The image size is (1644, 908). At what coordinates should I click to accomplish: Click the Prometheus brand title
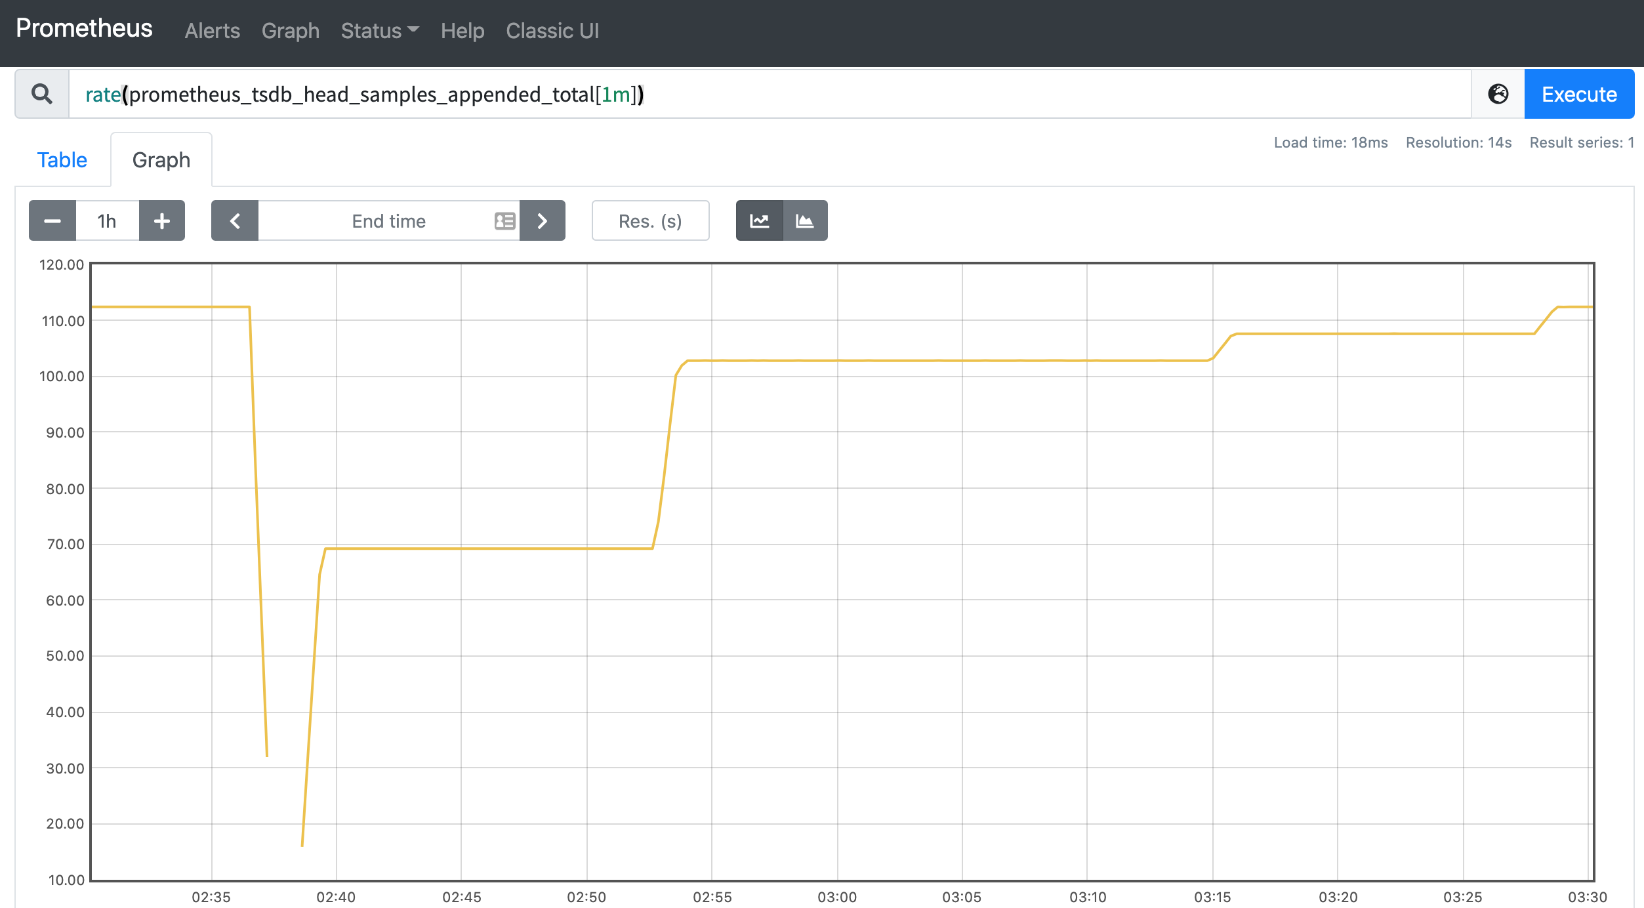click(x=84, y=28)
